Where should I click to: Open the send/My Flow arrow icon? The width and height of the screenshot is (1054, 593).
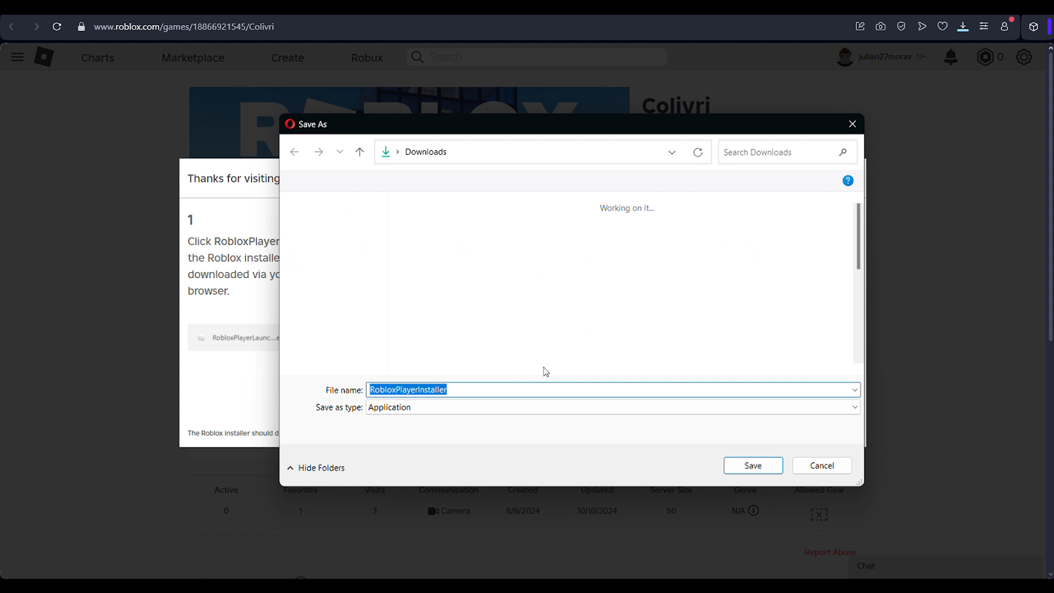[922, 26]
